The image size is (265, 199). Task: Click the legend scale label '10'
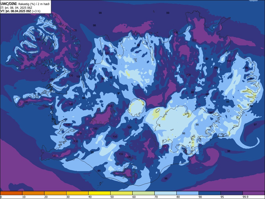tap(24, 197)
